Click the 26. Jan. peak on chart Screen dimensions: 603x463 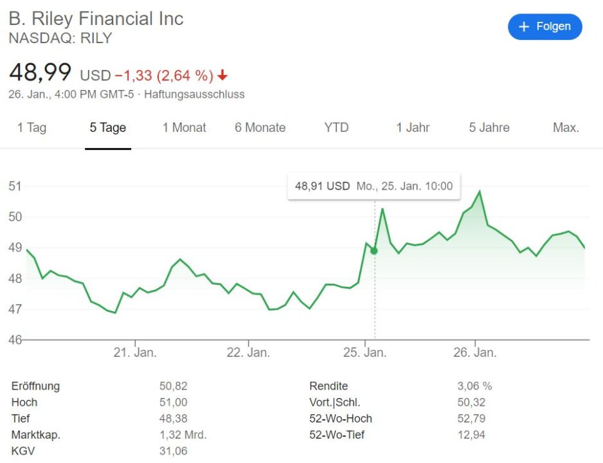(480, 192)
